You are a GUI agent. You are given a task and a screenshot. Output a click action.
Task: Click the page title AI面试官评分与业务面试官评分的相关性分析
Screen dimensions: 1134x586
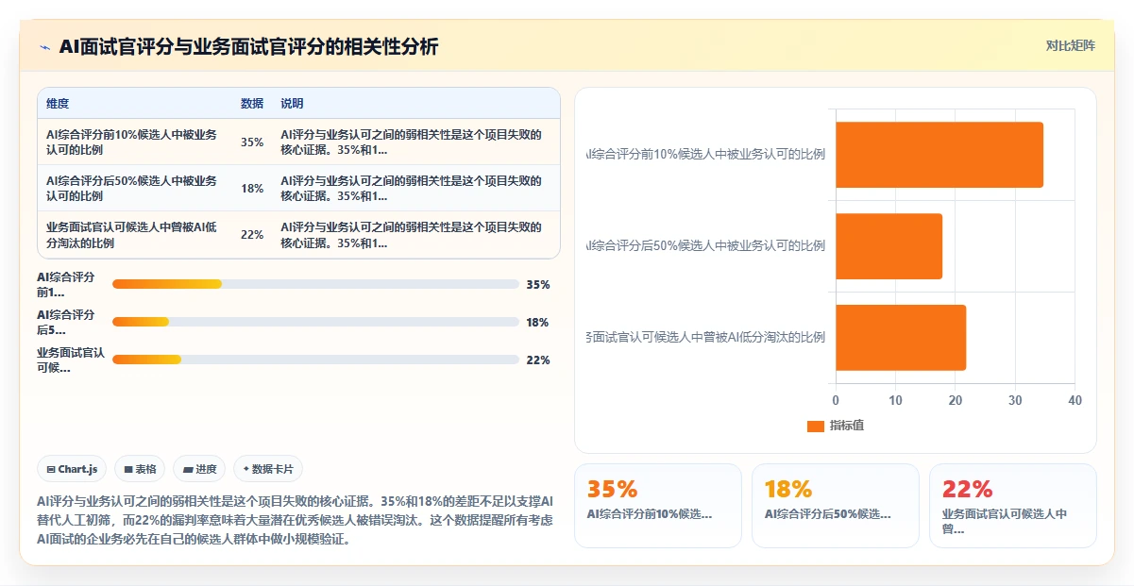click(248, 47)
